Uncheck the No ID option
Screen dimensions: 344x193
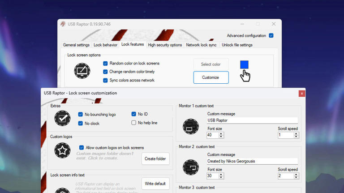tap(133, 114)
